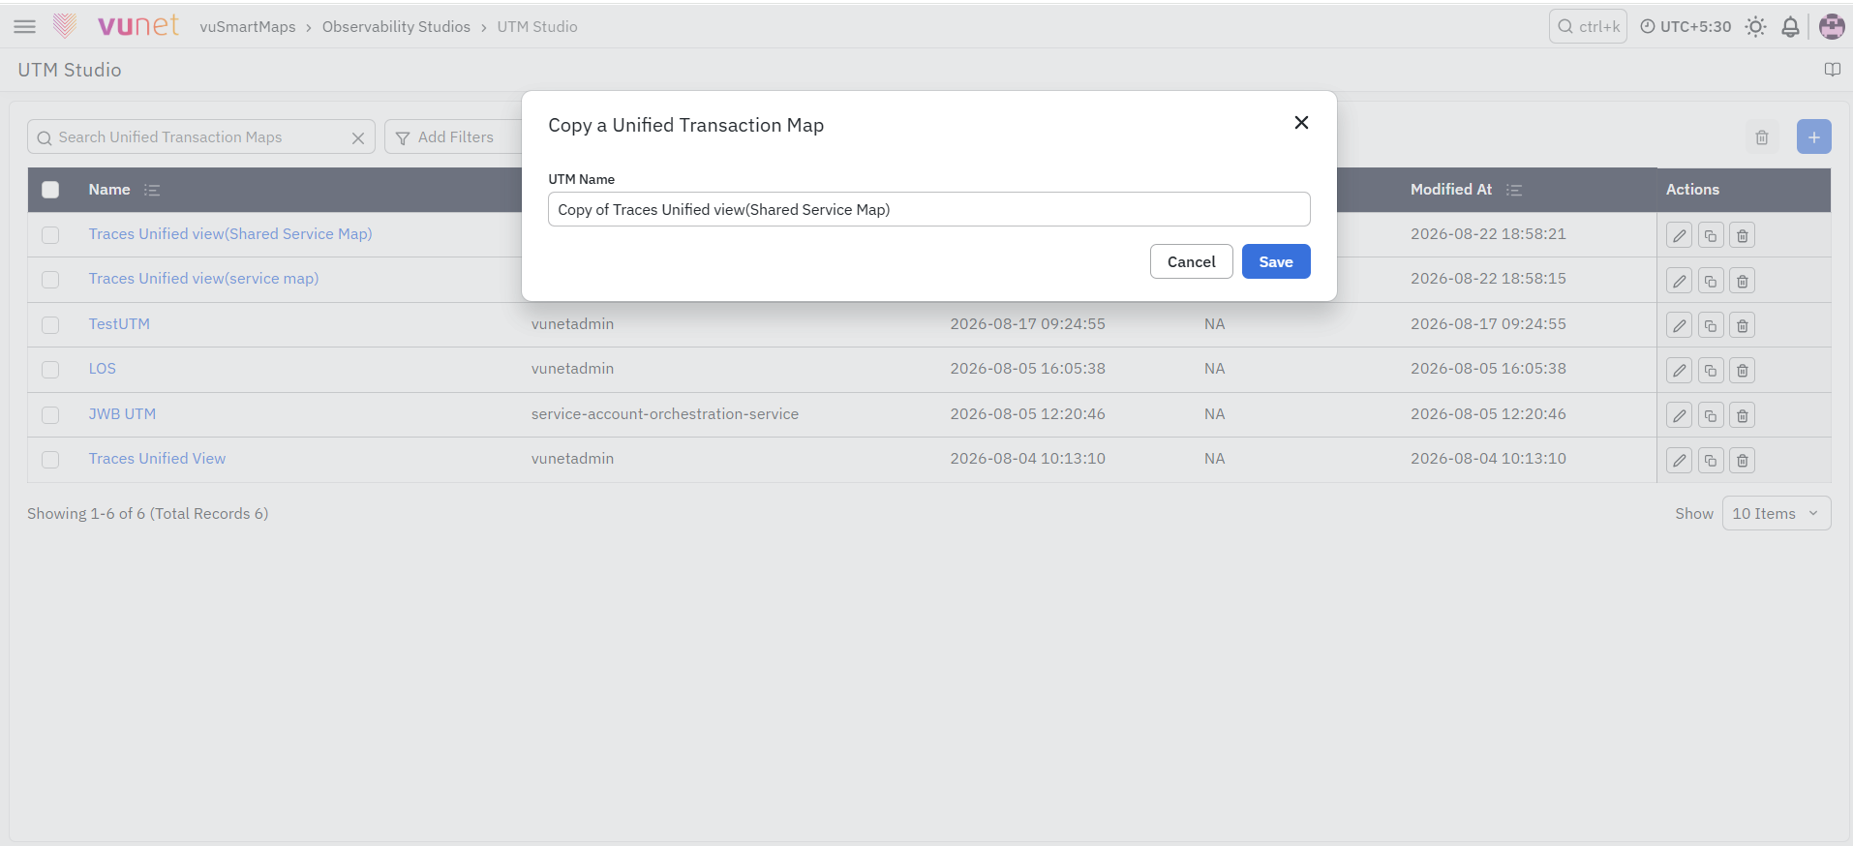Click the notifications bell icon

[x=1790, y=27]
